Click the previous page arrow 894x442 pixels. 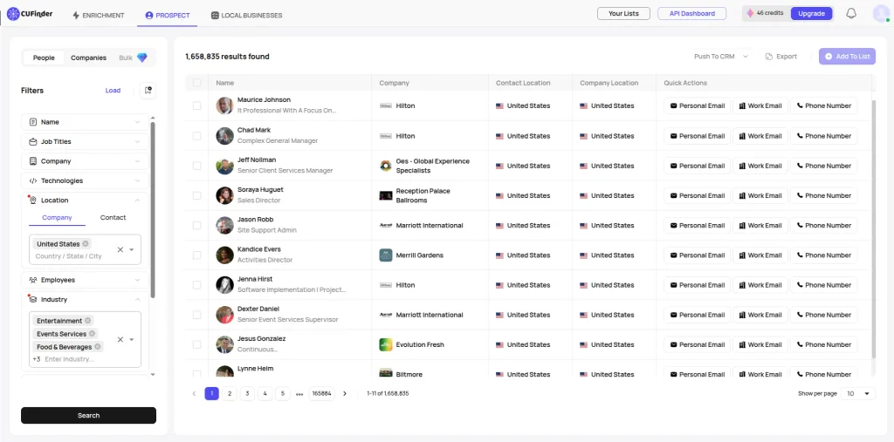tap(194, 393)
